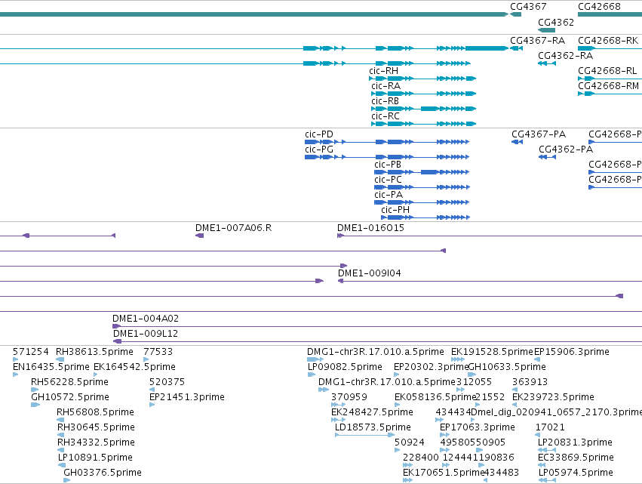Click the EC33869.5prime EST label

click(576, 458)
